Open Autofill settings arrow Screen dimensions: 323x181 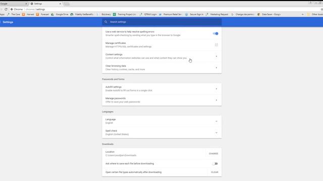tap(217, 88)
